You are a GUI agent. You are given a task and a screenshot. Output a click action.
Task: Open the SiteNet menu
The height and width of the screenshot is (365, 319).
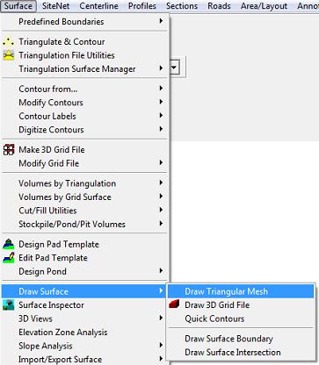(x=56, y=5)
